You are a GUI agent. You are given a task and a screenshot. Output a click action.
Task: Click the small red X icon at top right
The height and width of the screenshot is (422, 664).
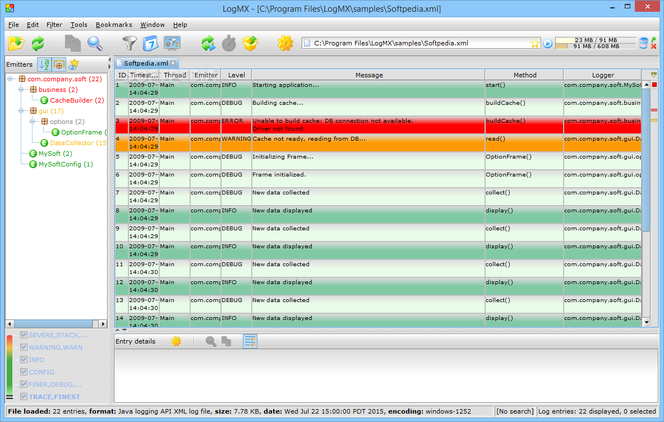click(x=654, y=46)
